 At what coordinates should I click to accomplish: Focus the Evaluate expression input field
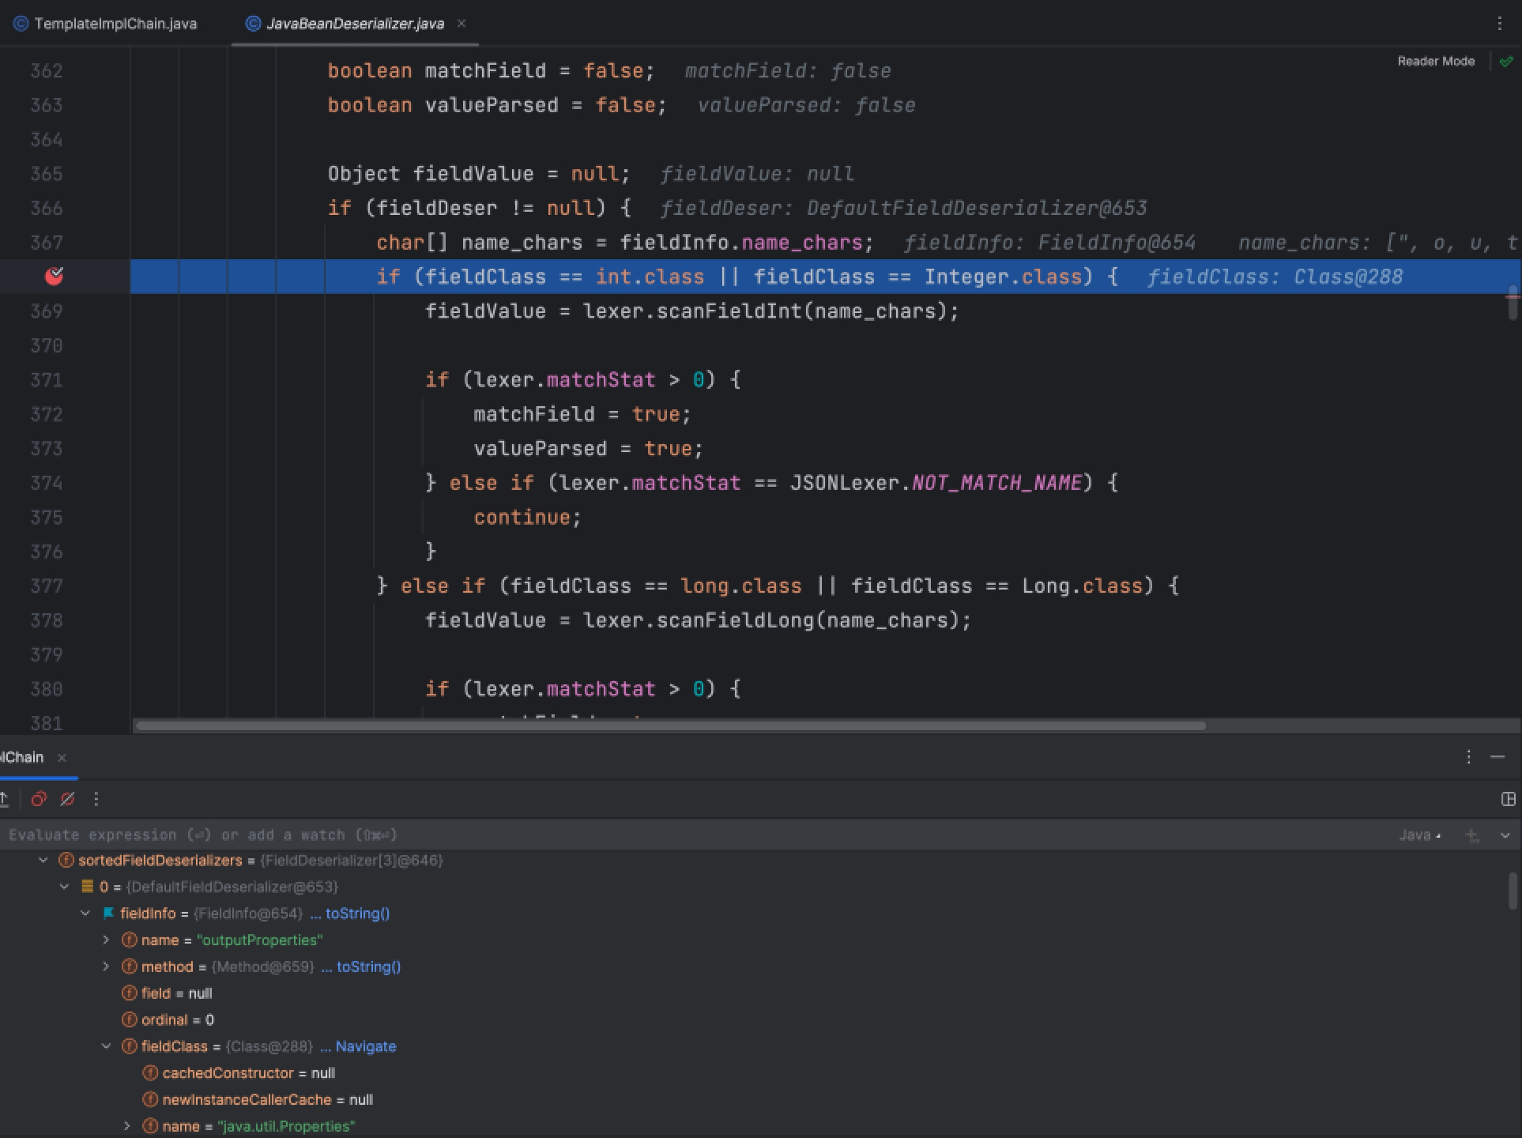(x=695, y=835)
